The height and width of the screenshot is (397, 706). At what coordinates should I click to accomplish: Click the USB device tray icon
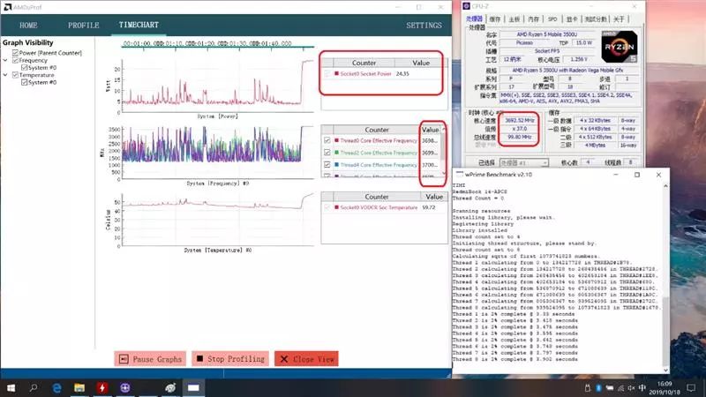[588, 388]
